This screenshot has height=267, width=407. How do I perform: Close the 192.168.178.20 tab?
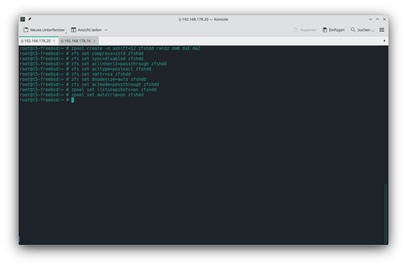tap(54, 41)
